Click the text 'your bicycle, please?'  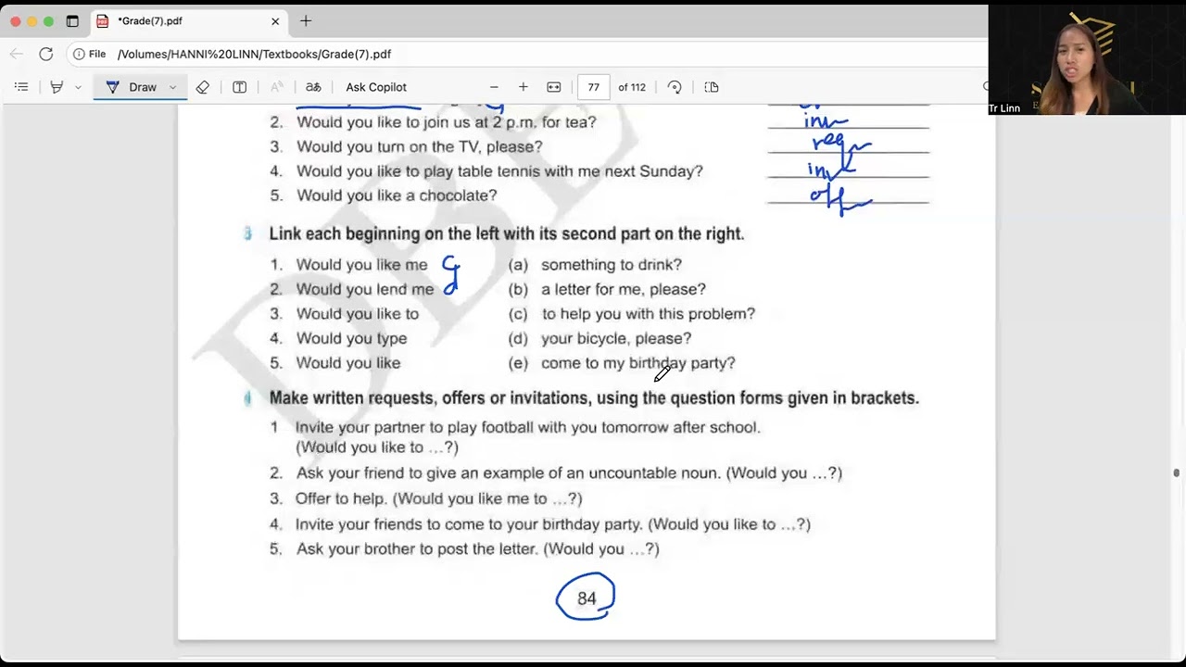tap(616, 338)
